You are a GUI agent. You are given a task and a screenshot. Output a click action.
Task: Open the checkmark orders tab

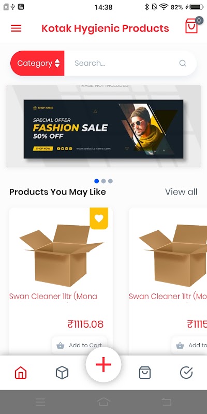pyautogui.click(x=186, y=373)
